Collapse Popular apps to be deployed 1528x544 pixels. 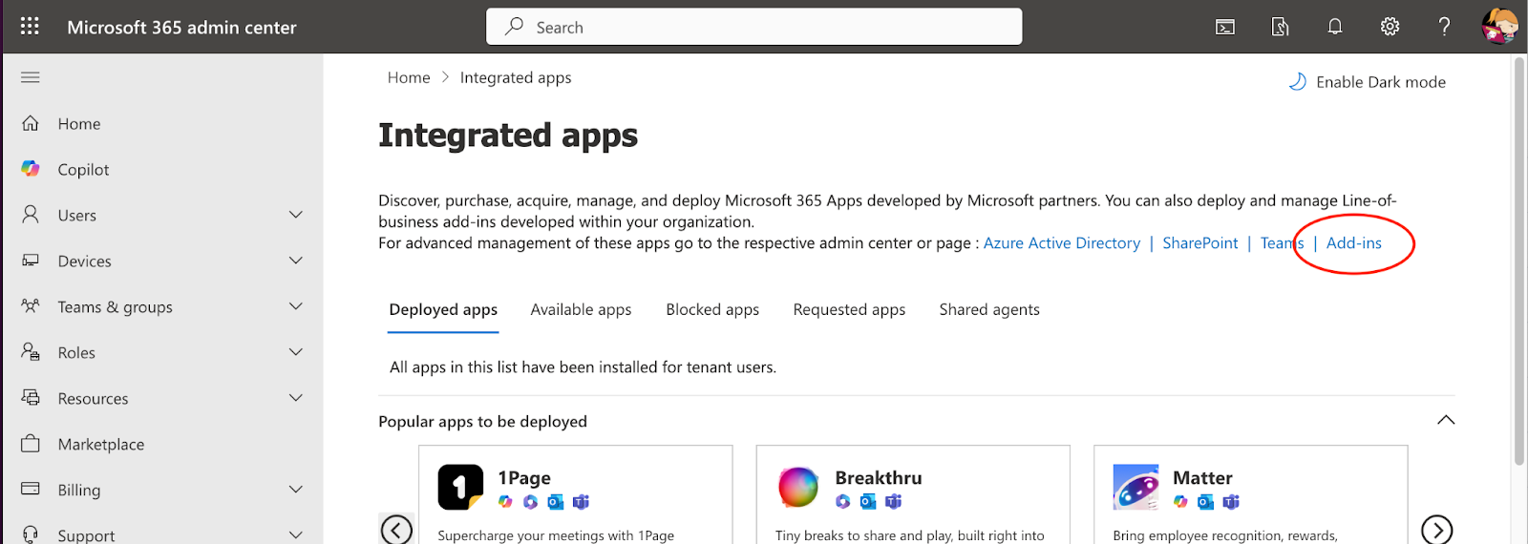[1446, 421]
